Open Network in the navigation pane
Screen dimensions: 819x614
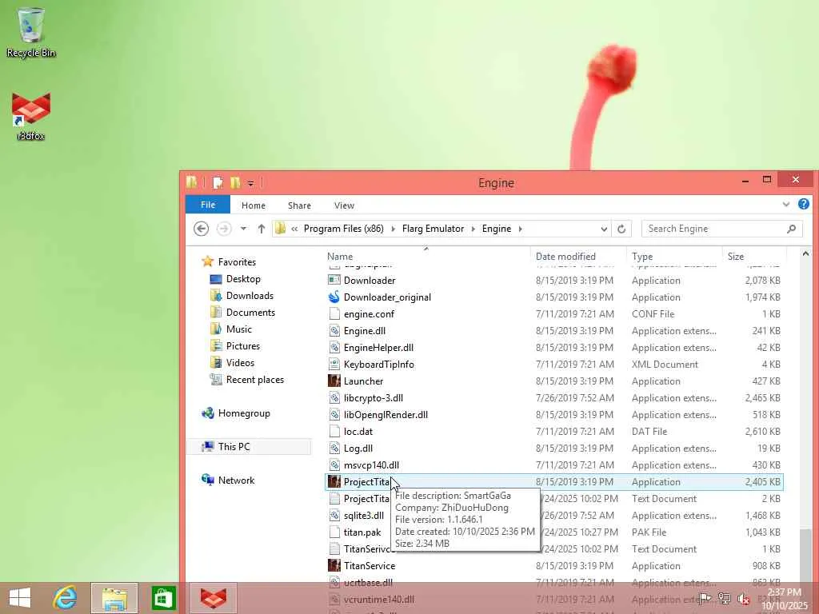coord(236,480)
